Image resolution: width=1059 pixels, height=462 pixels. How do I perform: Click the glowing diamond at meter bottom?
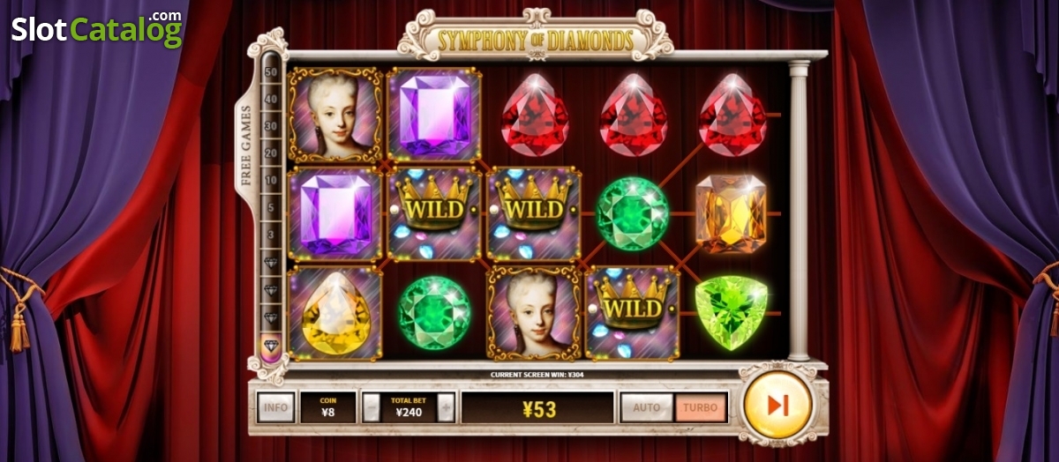(271, 345)
